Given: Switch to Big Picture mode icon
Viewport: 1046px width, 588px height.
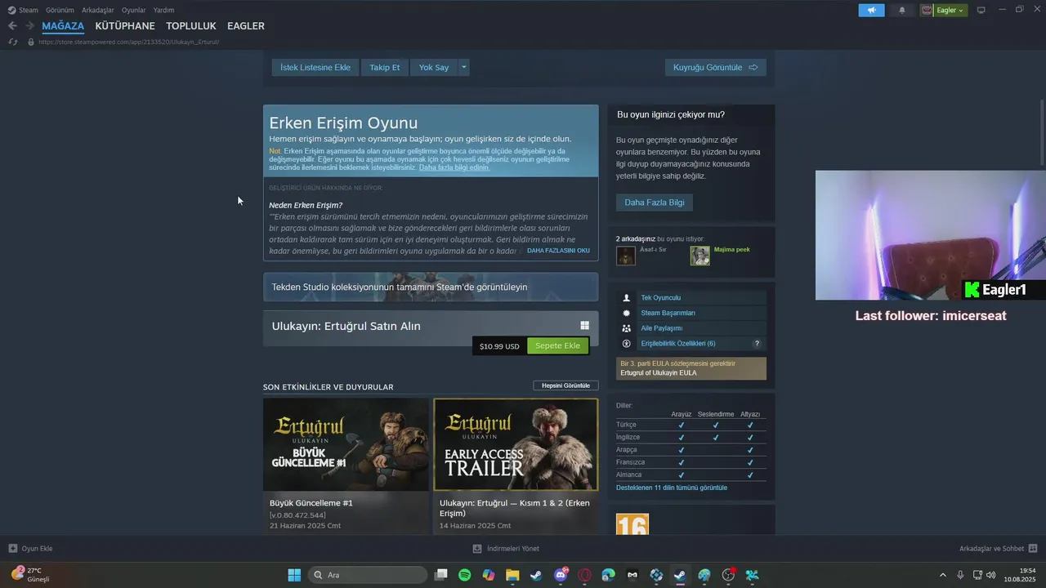Looking at the screenshot, I should click(981, 10).
